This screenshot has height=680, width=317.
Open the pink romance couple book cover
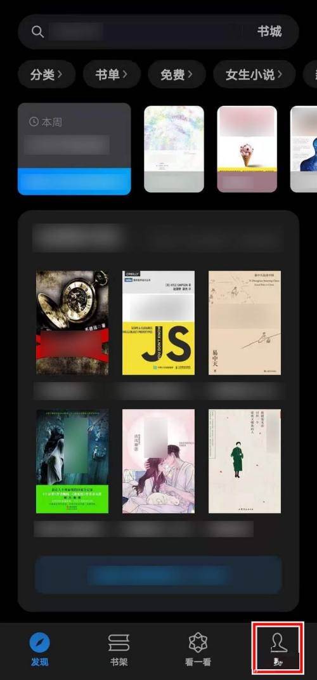[158, 461]
